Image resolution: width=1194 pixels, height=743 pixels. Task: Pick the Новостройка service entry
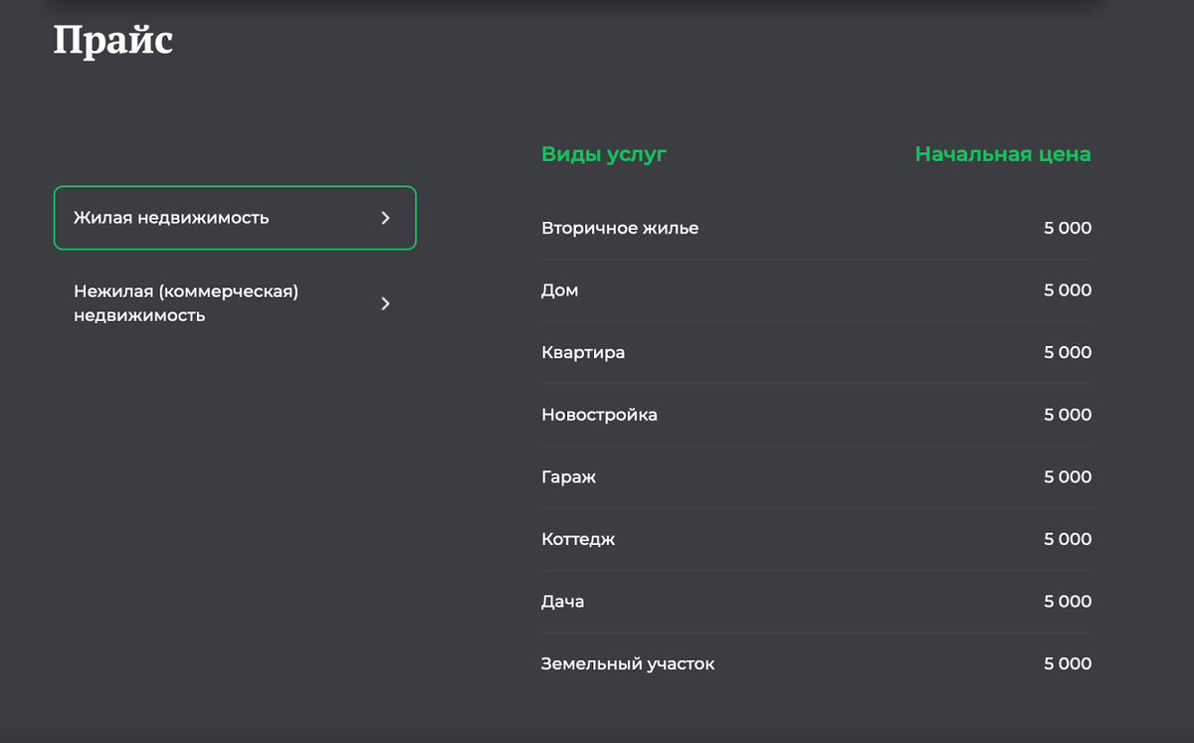coord(599,415)
